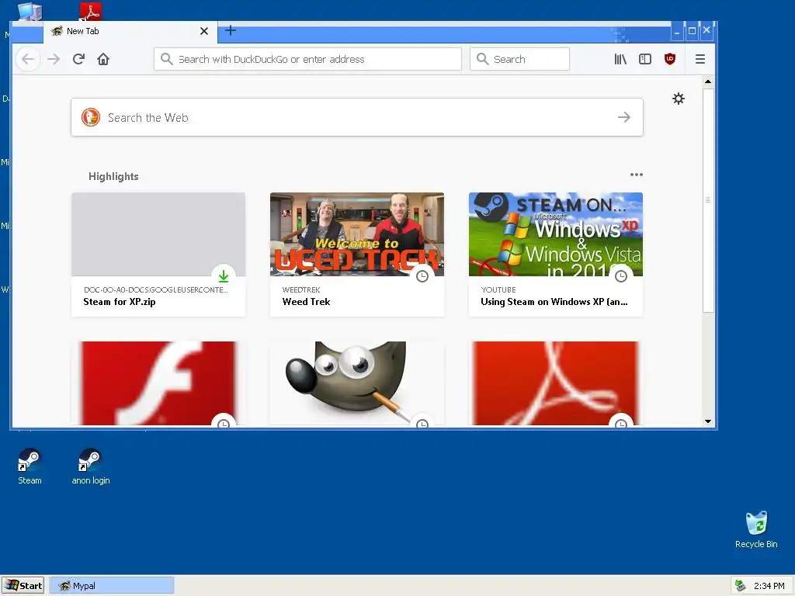Viewport: 795px width, 596px height.
Task: Go back using the back arrow button
Action: pyautogui.click(x=29, y=59)
